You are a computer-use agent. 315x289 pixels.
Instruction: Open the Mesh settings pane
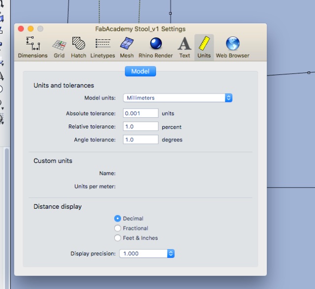pyautogui.click(x=127, y=47)
